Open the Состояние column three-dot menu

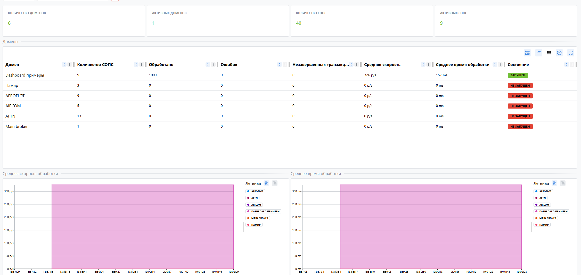point(572,64)
